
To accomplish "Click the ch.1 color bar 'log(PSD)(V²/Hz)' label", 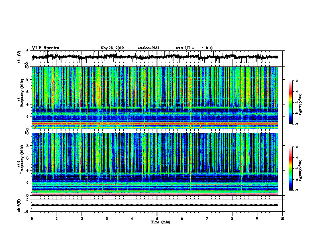I will 301,104.
